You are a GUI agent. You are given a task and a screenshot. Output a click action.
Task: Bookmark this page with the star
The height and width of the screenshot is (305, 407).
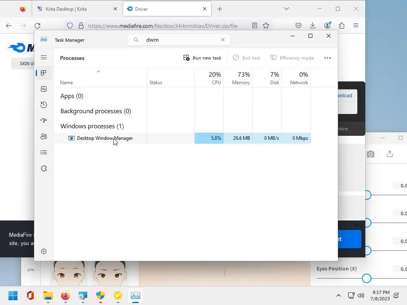tap(266, 25)
